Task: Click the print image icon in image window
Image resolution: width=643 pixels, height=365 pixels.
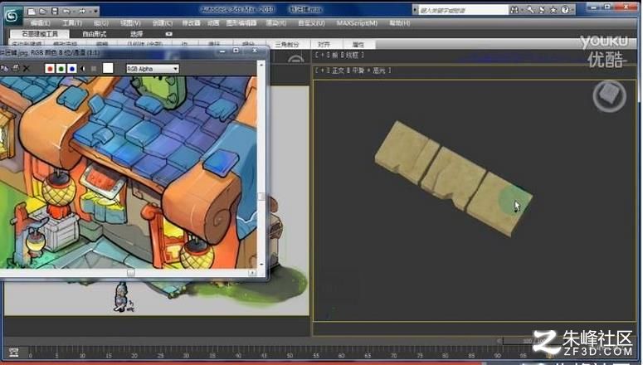Action: (15, 69)
